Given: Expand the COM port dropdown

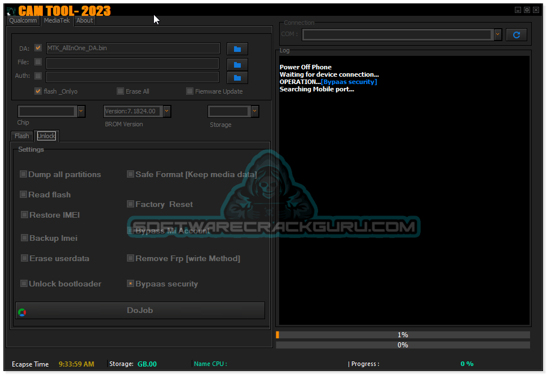Looking at the screenshot, I should [x=498, y=34].
